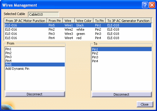
Task: Click To 3P AC Generator Function header
Action: [x=128, y=21]
